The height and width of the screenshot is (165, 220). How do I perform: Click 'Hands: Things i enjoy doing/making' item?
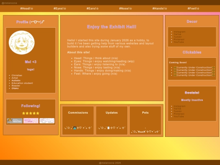(x=102, y=70)
